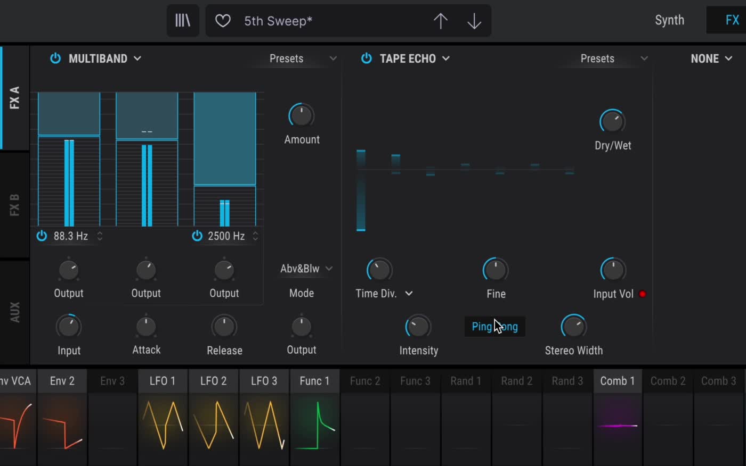Switch to the Synth view
Image resolution: width=746 pixels, height=466 pixels.
point(669,20)
